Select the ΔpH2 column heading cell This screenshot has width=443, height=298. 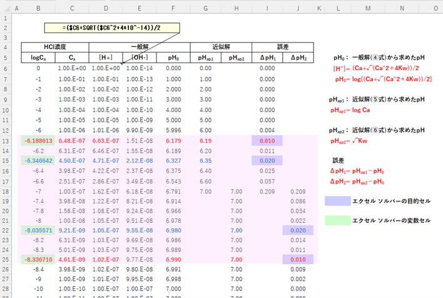click(298, 58)
